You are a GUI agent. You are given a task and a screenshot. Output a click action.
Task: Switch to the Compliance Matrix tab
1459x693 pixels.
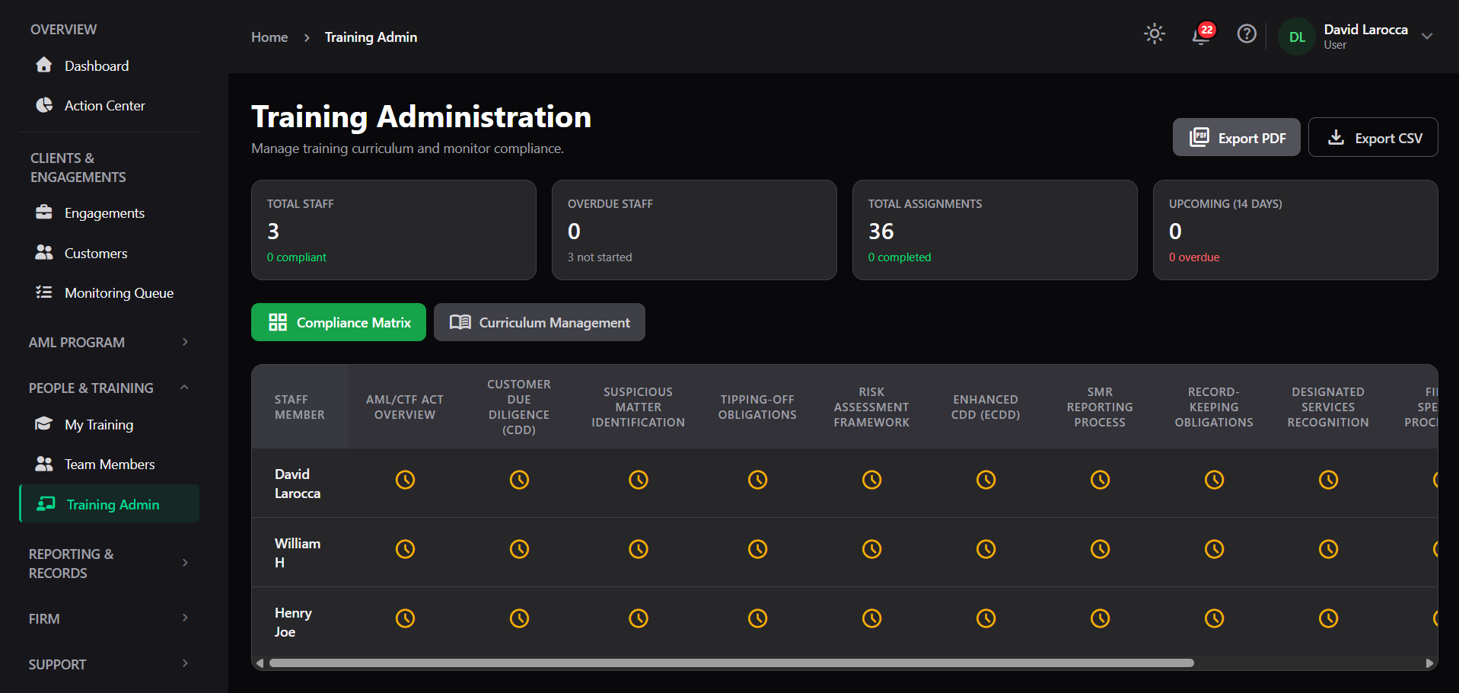point(339,322)
